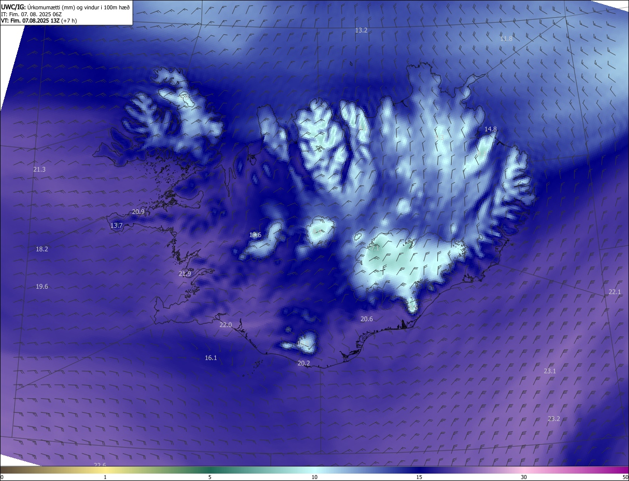Click the '15' tick on the color scale

419,477
